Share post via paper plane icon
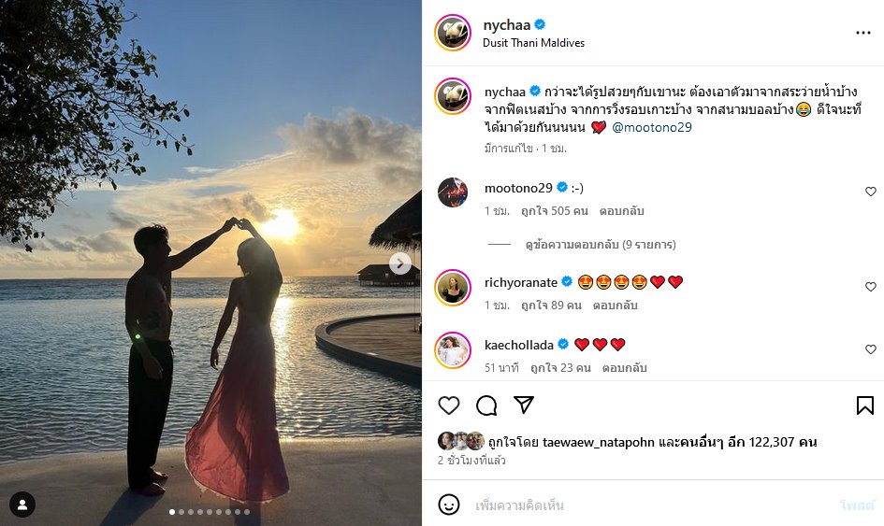Image resolution: width=884 pixels, height=526 pixels. click(524, 405)
